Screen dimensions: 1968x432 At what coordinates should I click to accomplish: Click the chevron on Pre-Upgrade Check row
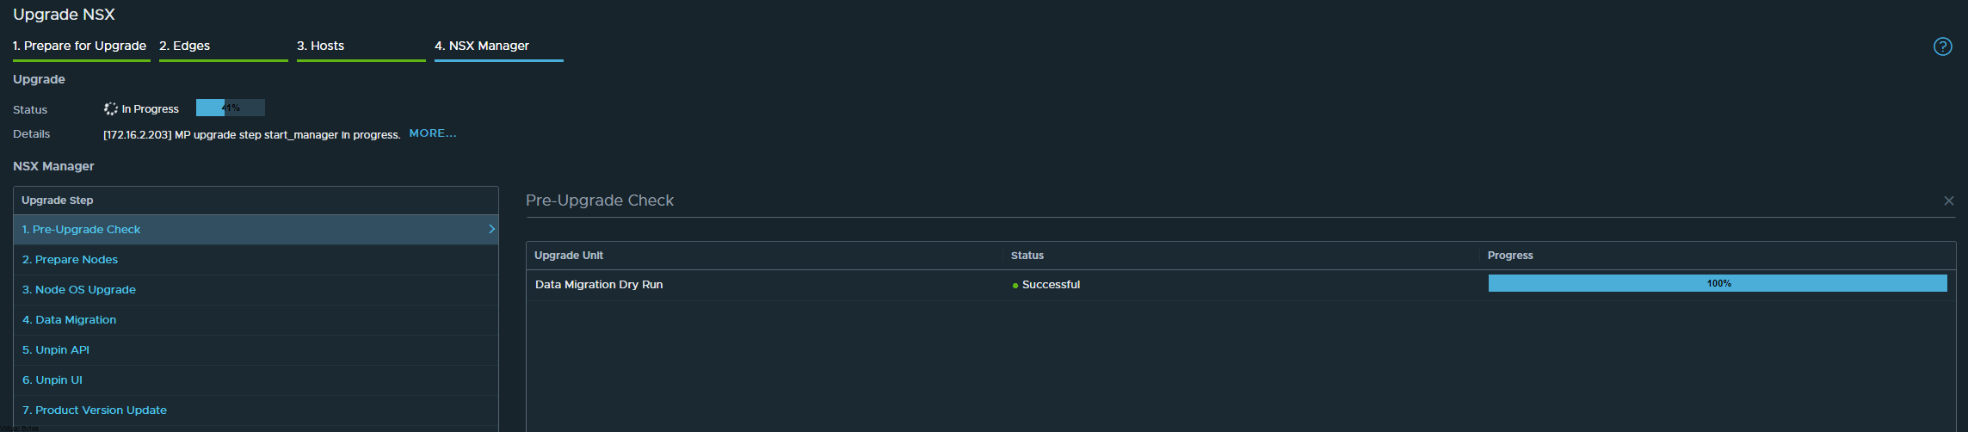coord(491,229)
